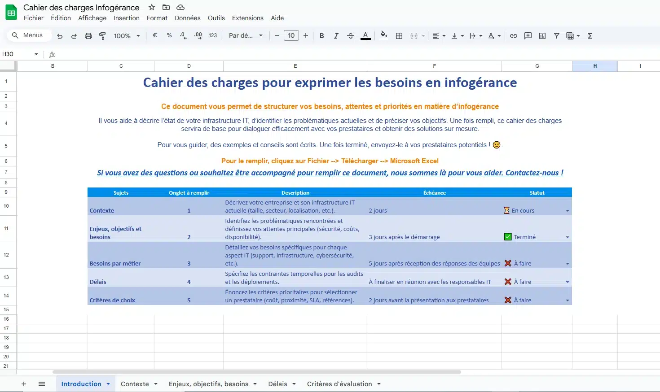Switch to Enjeux, objectifs, besoins tab
The image size is (660, 392).
[x=212, y=384]
